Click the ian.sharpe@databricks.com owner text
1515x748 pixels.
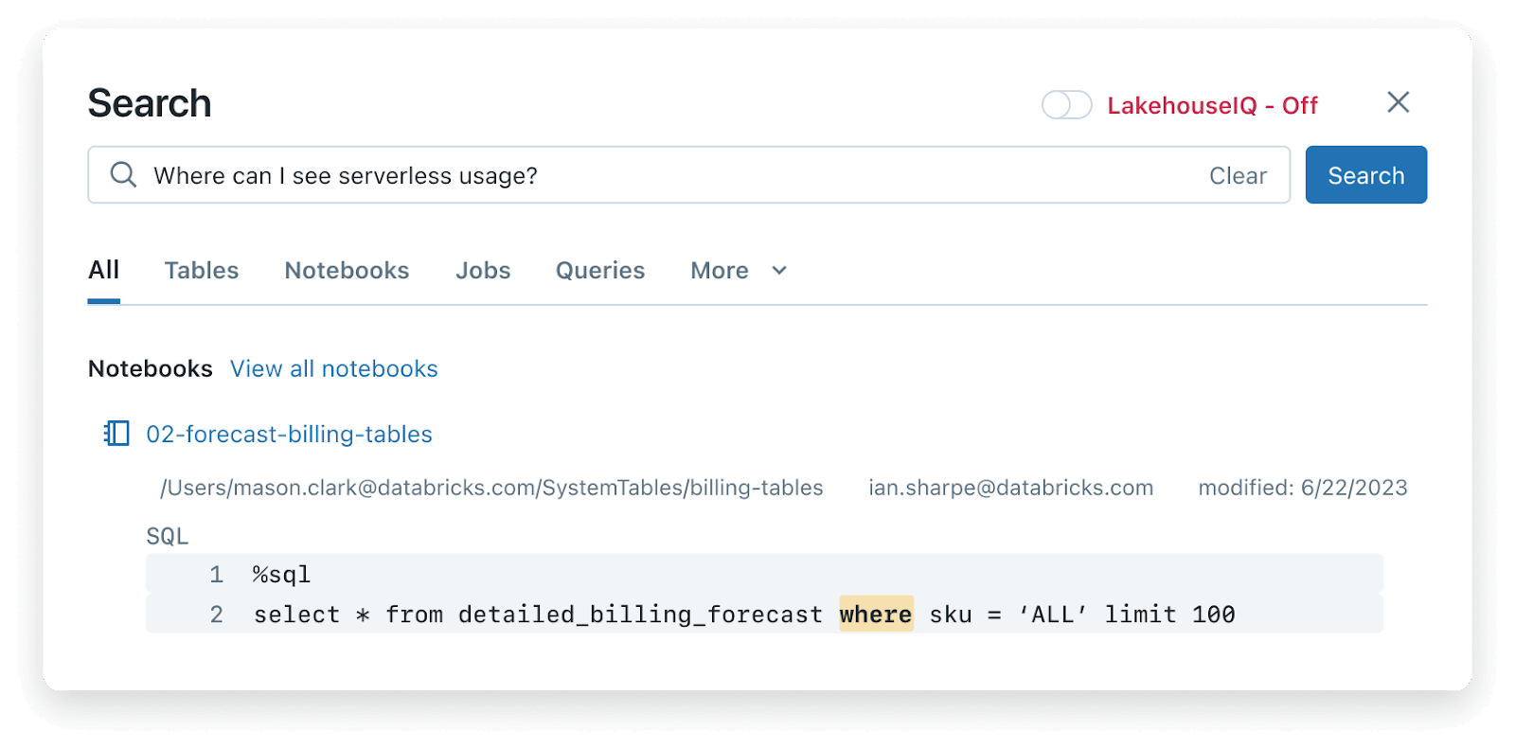[x=1010, y=488]
